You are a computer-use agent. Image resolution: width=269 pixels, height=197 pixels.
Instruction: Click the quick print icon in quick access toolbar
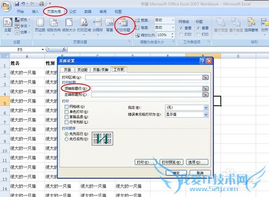41,4
